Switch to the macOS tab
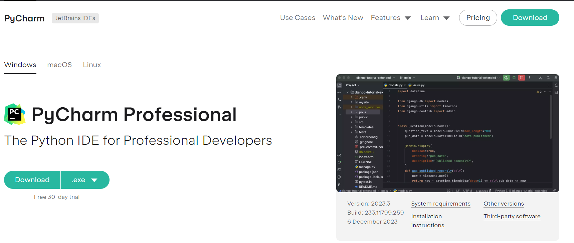 59,65
